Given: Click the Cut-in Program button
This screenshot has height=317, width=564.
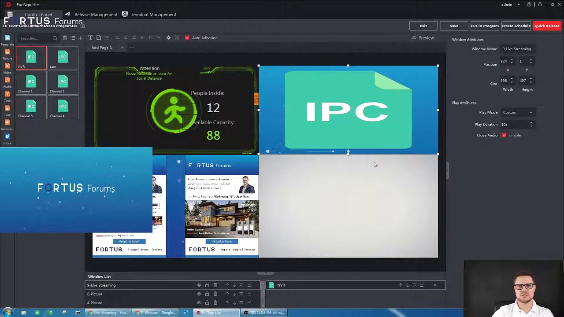Looking at the screenshot, I should [485, 26].
